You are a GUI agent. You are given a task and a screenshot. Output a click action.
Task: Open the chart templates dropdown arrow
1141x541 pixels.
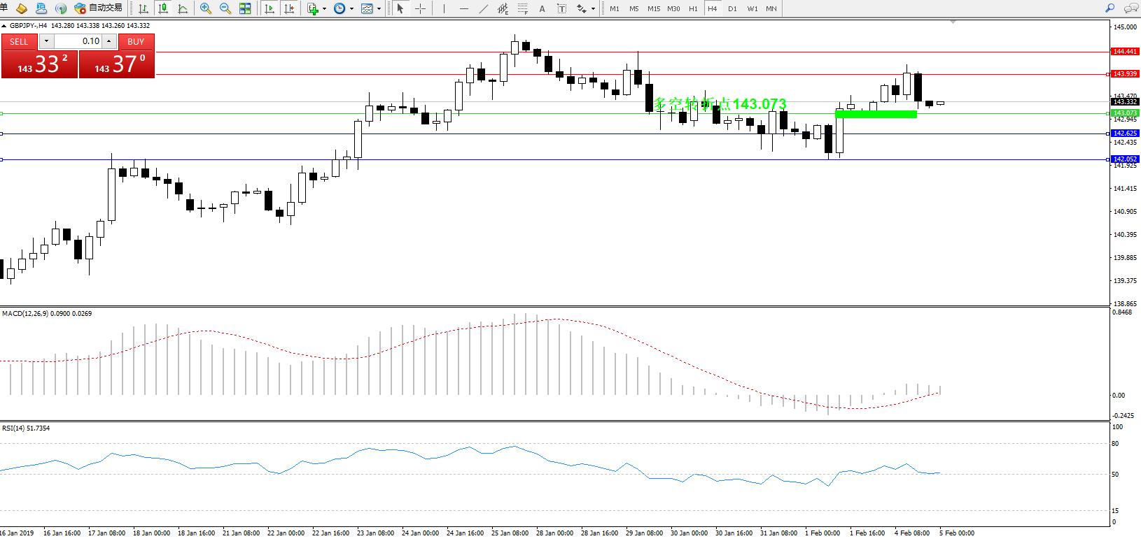(x=379, y=9)
